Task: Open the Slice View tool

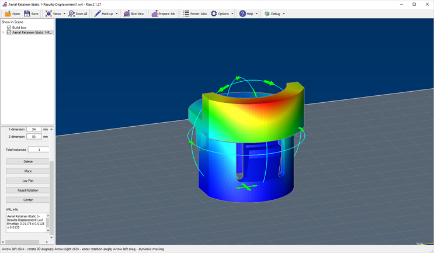Action: click(x=127, y=13)
